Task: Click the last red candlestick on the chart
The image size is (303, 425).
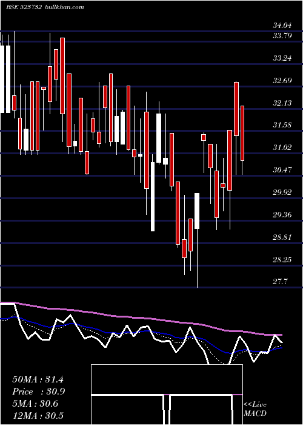Action: click(242, 133)
